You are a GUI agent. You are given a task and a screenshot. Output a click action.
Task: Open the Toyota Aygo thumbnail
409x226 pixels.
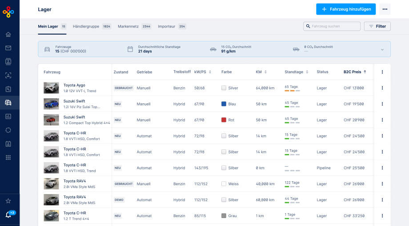tap(51, 88)
